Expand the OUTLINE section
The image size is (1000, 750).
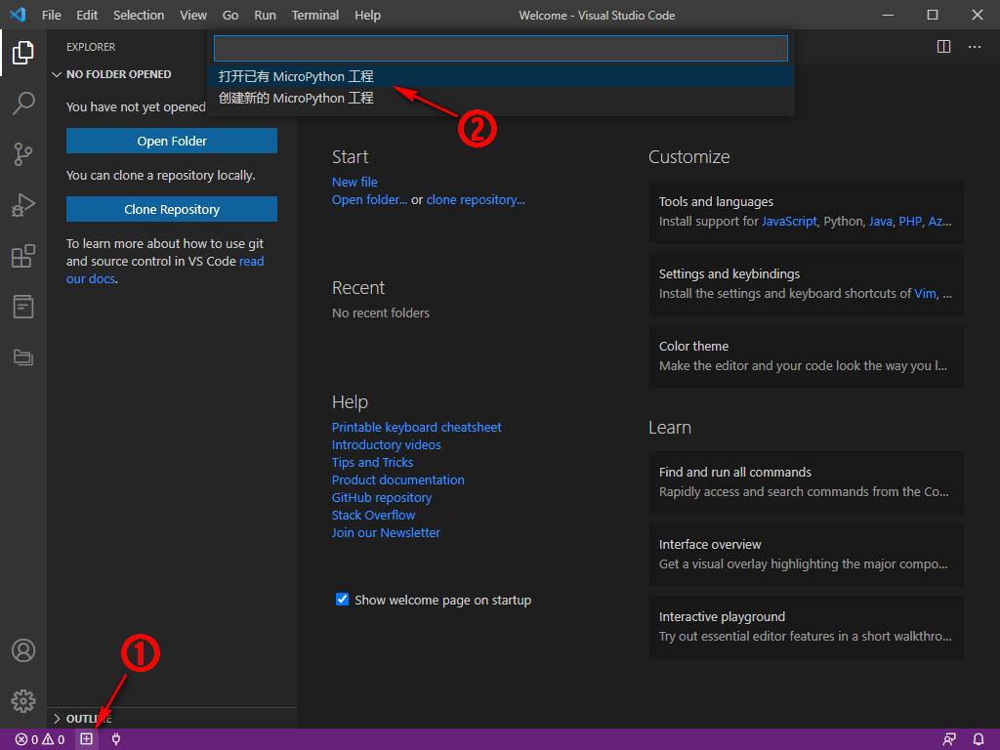coord(83,719)
